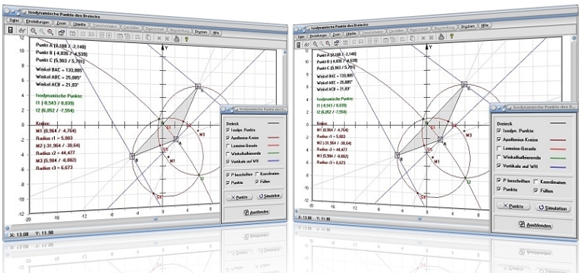Screen dimensions: 581x273
Task: Click the vertical slider handle beside left graph
Action: (x=285, y=53)
